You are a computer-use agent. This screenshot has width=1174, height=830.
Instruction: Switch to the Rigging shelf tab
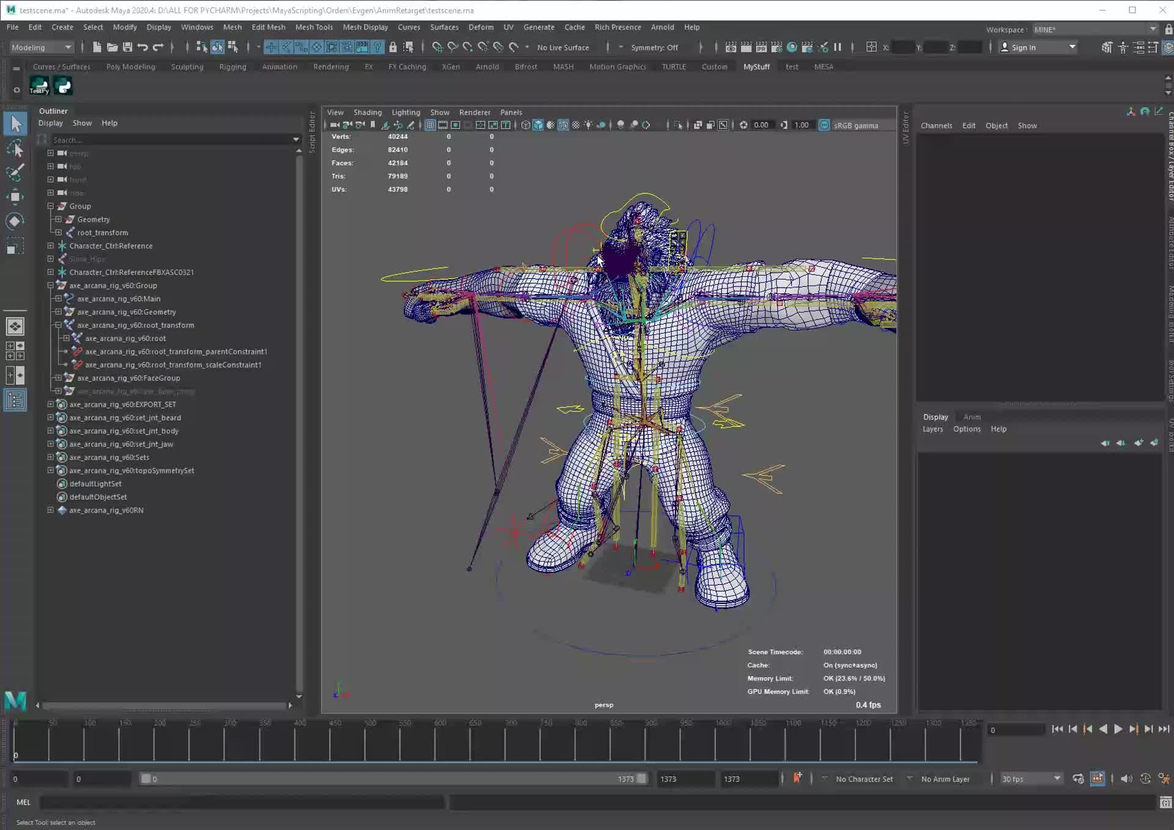tap(232, 67)
